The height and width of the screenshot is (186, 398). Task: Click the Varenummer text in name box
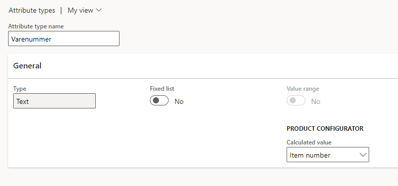pos(31,39)
